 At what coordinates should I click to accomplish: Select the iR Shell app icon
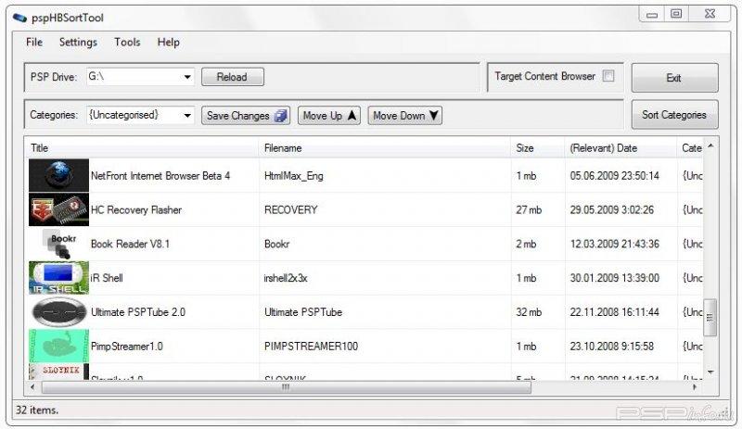click(x=58, y=278)
